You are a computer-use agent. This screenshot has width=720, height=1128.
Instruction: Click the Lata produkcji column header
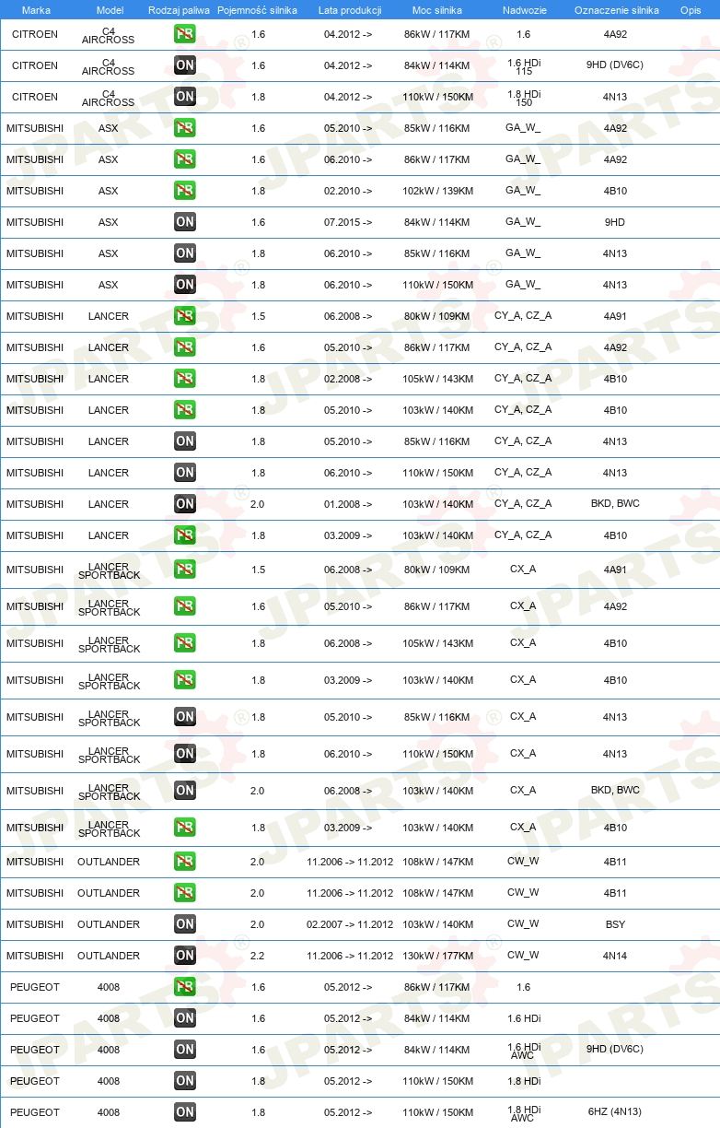point(350,10)
